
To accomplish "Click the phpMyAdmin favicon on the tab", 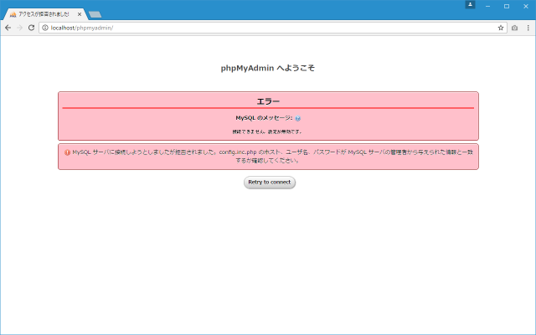I will tap(13, 14).
